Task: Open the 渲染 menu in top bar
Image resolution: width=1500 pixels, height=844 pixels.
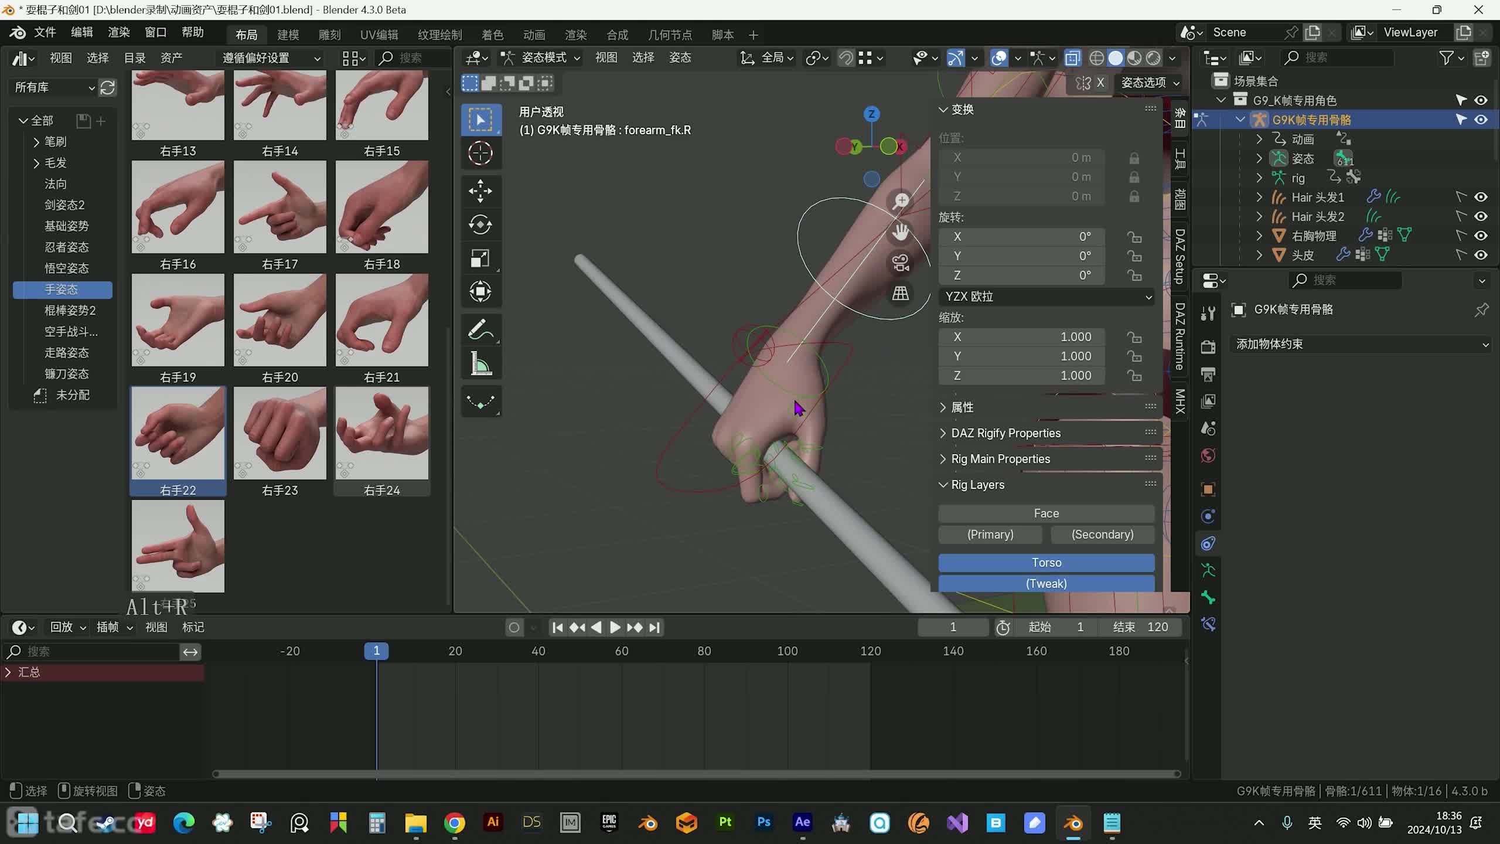Action: click(119, 32)
